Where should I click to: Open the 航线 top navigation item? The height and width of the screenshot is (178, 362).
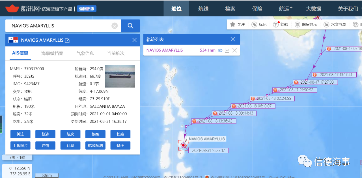pos(203,9)
